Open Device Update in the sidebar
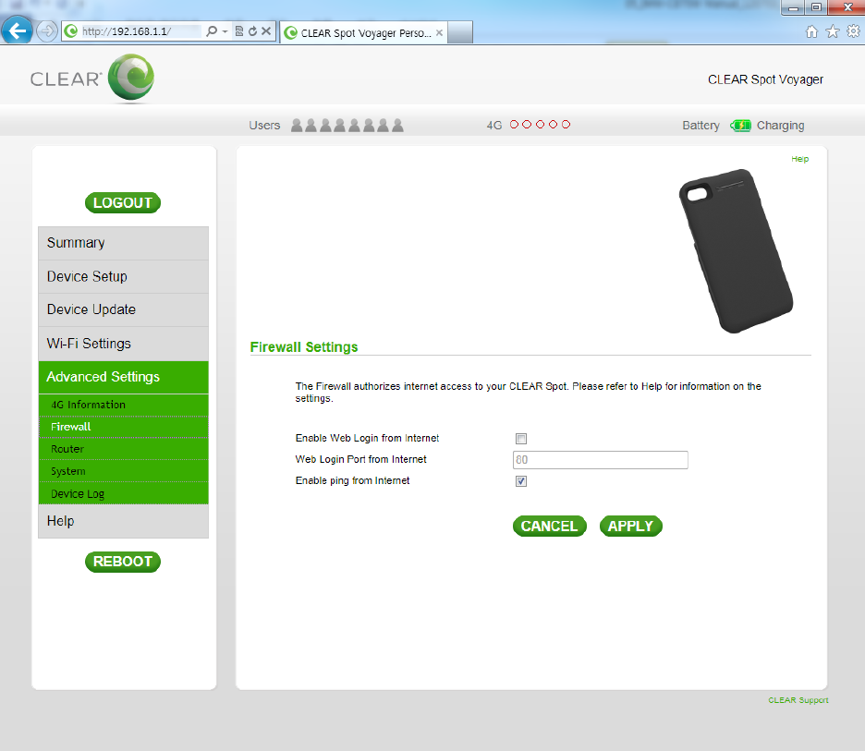Viewport: 865px width, 751px height. coord(124,309)
